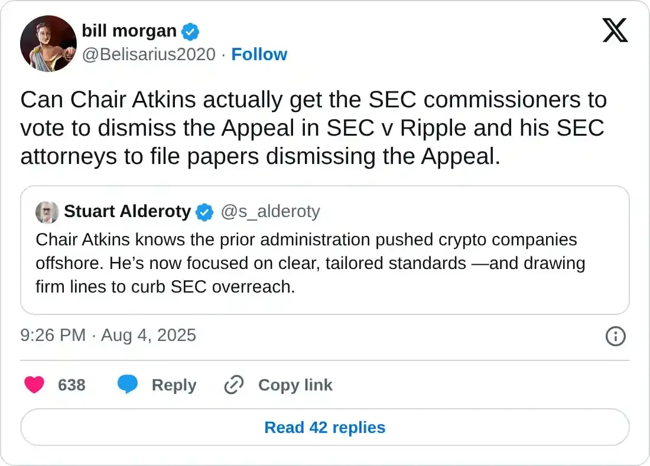Click the X logo icon

pos(615,30)
